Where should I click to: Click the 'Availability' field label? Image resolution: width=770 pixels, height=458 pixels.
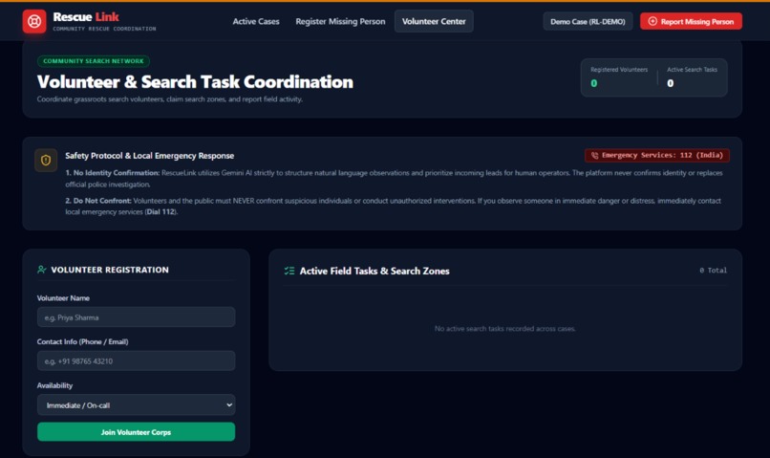[x=54, y=385]
